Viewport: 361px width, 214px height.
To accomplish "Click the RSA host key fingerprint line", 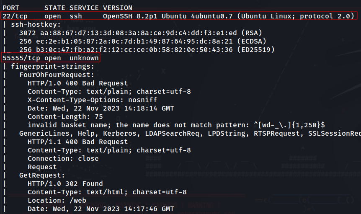I will click(141, 33).
